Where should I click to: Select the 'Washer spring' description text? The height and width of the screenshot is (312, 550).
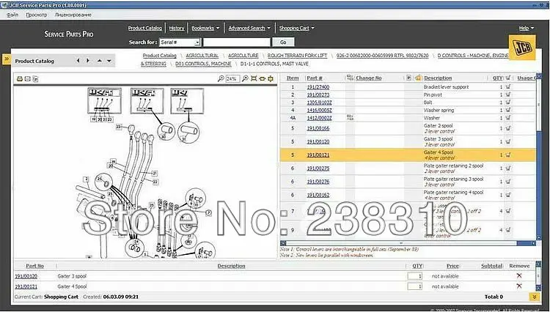[439, 110]
